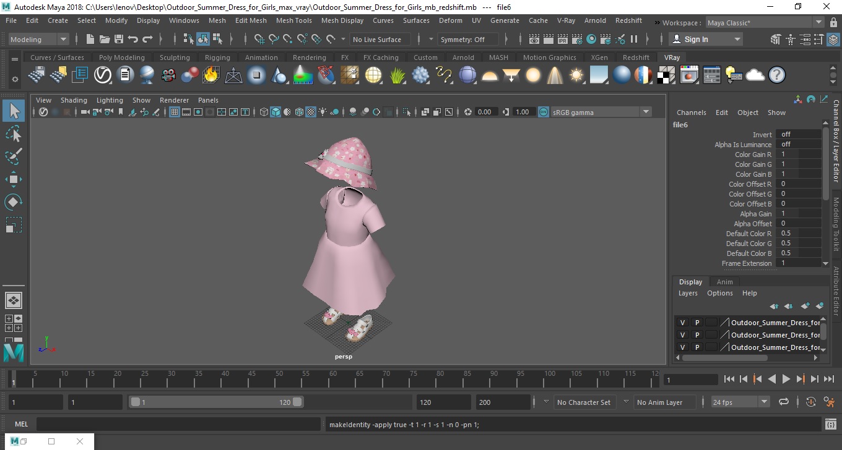Open the Channel Box Channels menu
This screenshot has width=842, height=450.
[691, 112]
